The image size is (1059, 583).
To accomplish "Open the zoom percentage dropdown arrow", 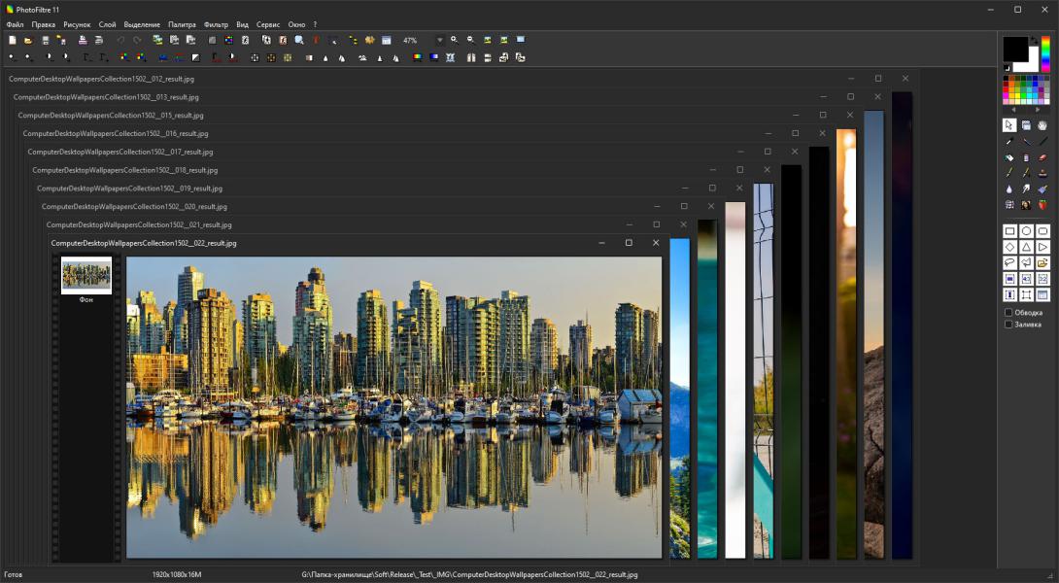I will pos(440,41).
